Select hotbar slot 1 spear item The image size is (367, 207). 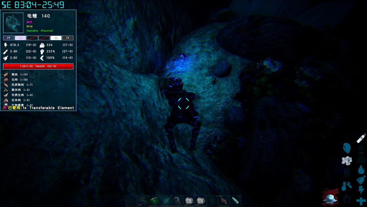[131, 201]
